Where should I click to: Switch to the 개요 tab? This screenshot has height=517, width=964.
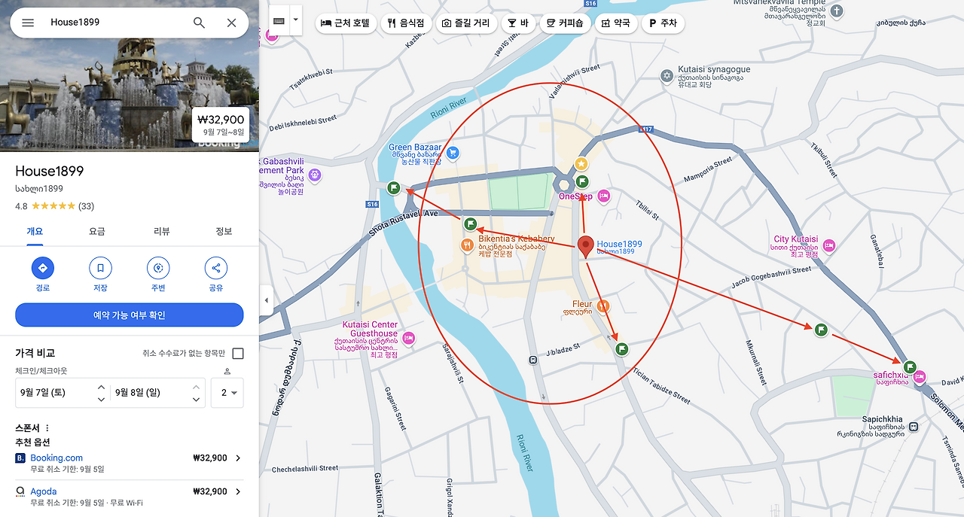(35, 232)
